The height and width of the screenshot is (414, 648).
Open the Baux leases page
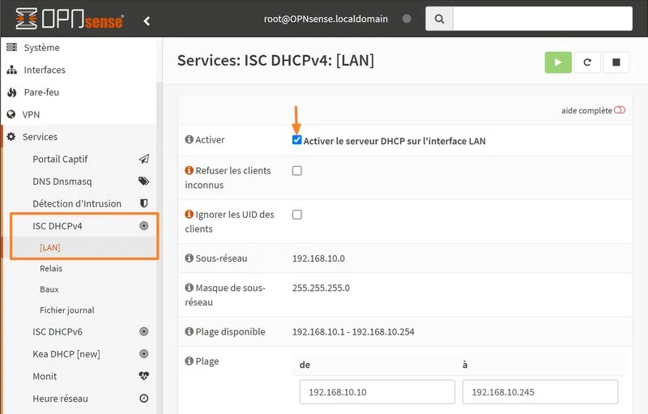[x=49, y=289]
